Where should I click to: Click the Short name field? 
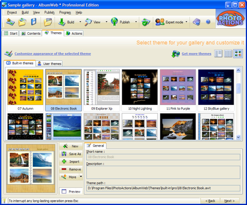(x=163, y=157)
